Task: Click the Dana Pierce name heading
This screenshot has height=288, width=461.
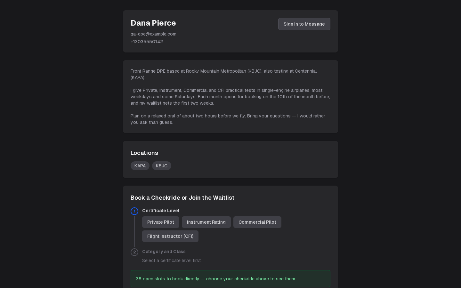Action: tap(153, 23)
